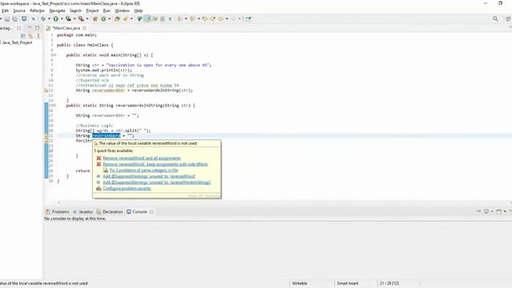Open the dropdown arrow next to Run

62,19
